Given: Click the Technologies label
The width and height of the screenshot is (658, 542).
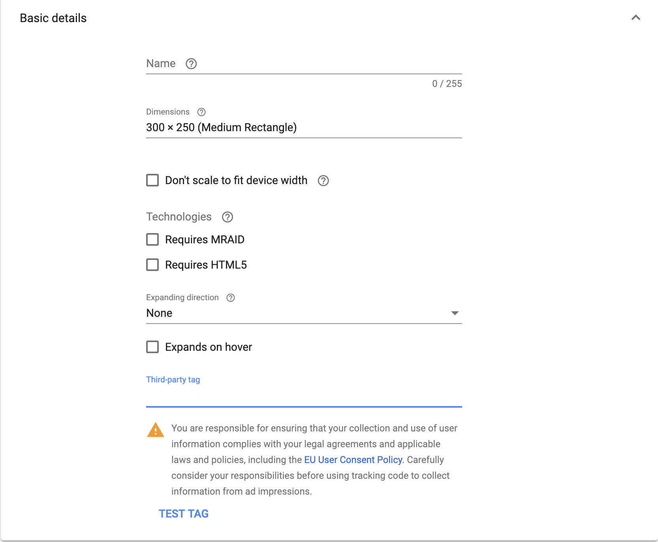Looking at the screenshot, I should tap(179, 217).
